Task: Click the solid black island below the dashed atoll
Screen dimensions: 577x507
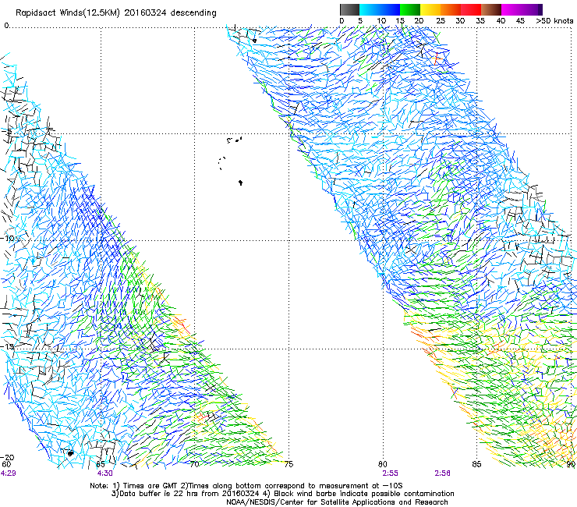Action: (241, 183)
